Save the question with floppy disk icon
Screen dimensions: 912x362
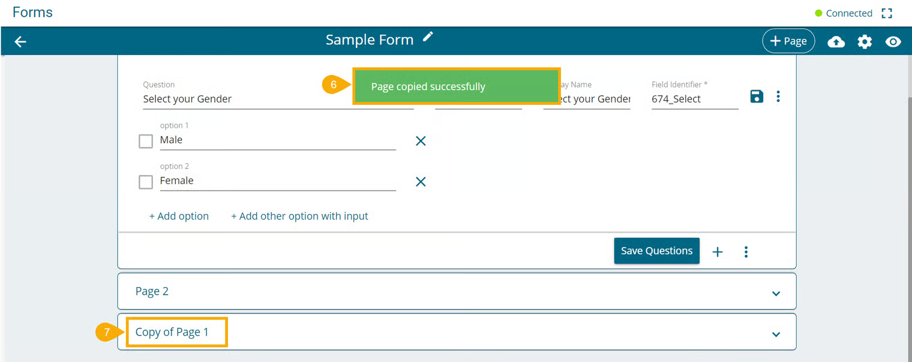(x=757, y=96)
